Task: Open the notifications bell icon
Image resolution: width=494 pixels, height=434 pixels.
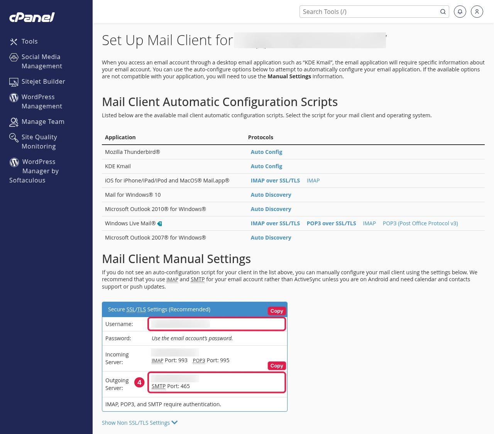Action: coord(460,12)
